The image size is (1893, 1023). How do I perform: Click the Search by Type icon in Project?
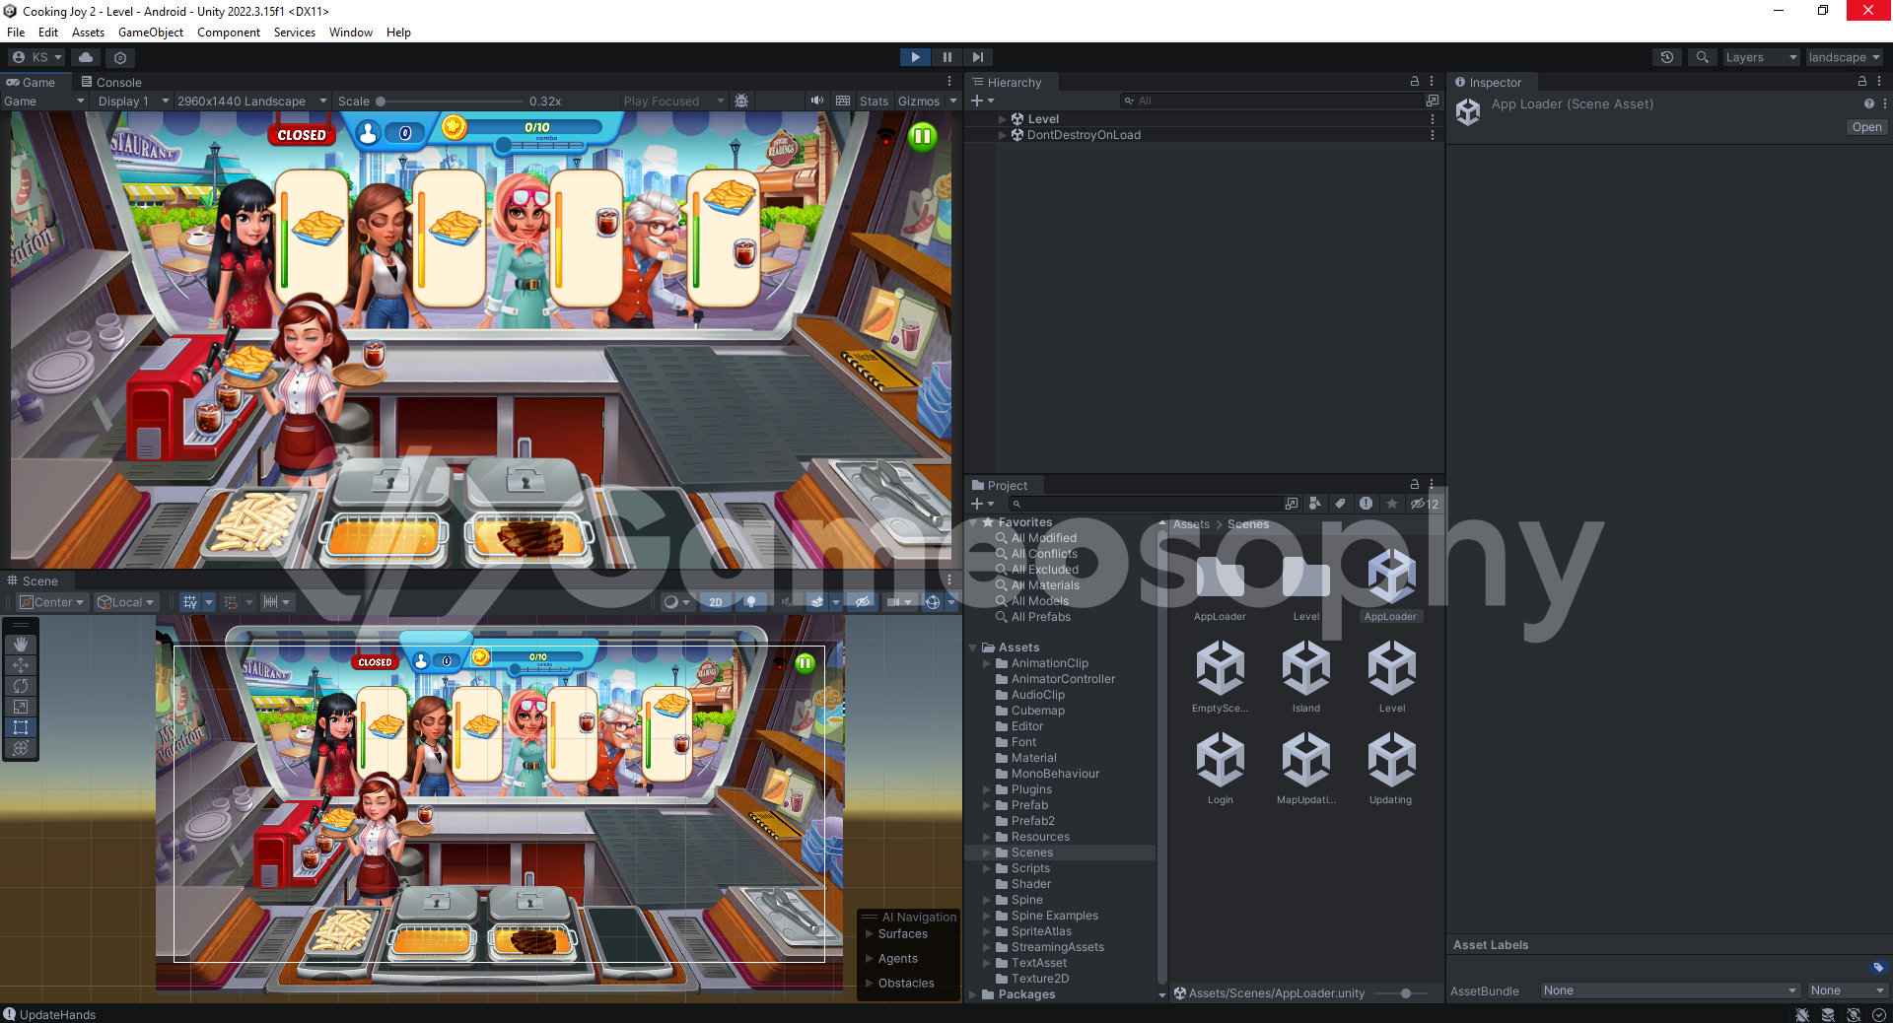pos(1314,504)
